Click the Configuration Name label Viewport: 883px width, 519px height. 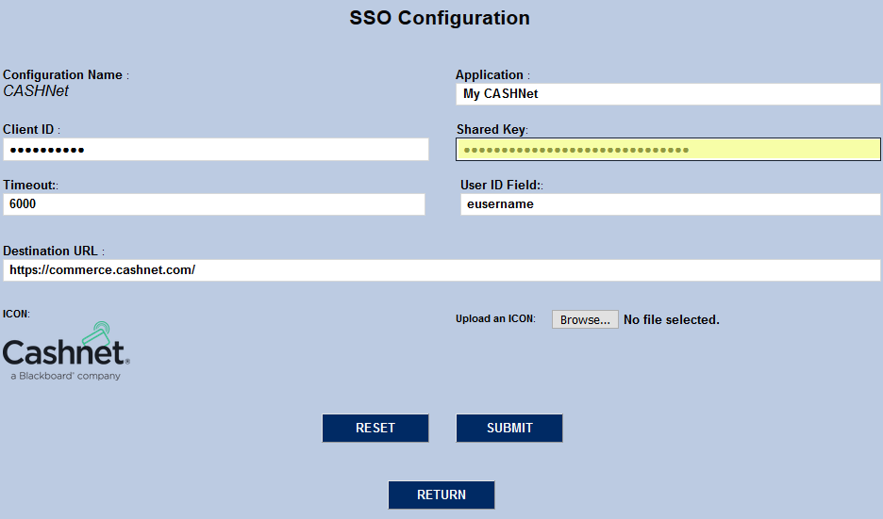63,74
